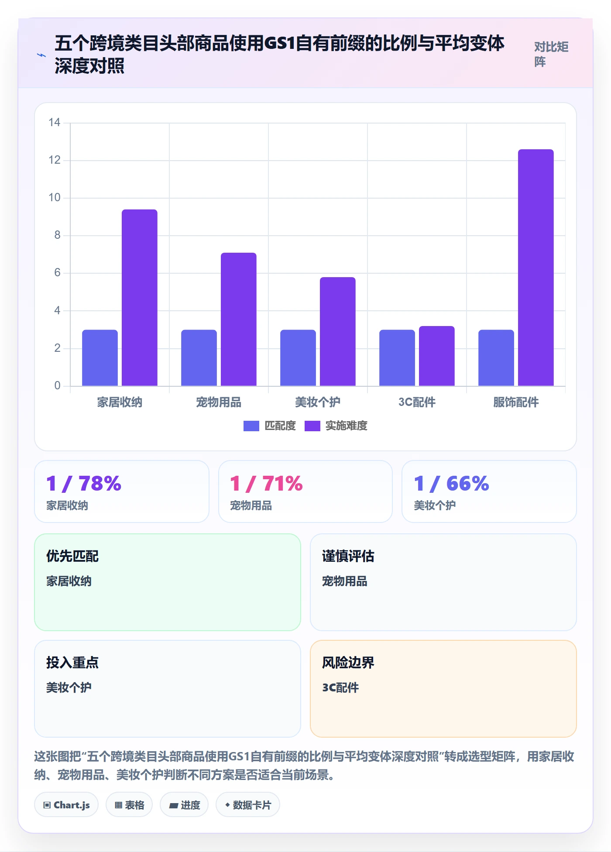
Task: Click the y-axis value 14
Action: [x=55, y=122]
